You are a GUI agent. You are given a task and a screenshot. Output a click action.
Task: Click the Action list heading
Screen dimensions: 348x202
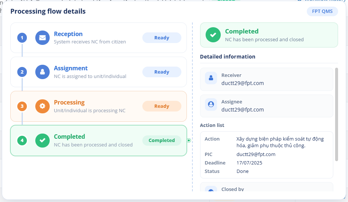(x=212, y=125)
